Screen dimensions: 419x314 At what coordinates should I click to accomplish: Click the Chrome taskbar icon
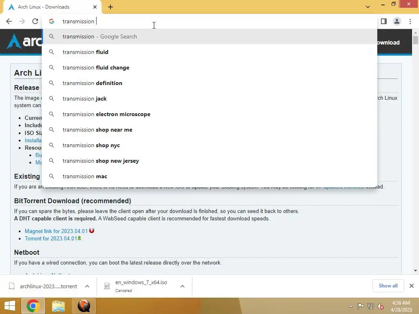point(33,306)
